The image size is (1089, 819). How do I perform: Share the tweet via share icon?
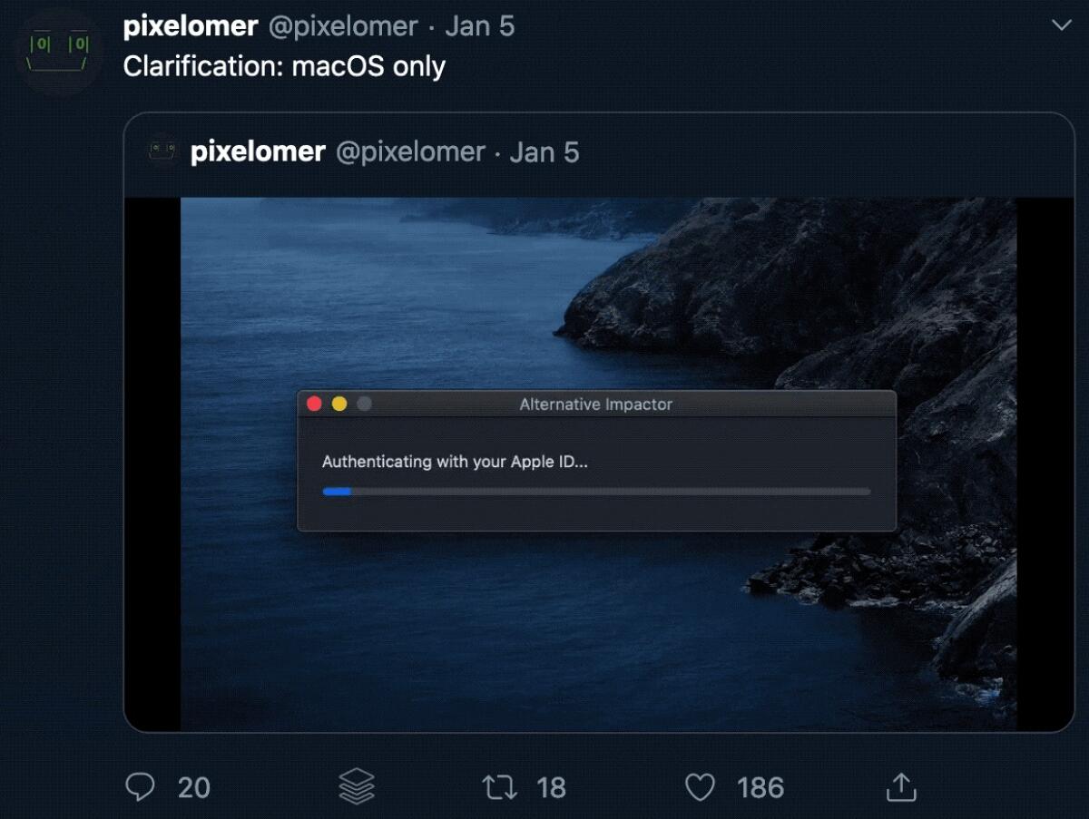901,786
